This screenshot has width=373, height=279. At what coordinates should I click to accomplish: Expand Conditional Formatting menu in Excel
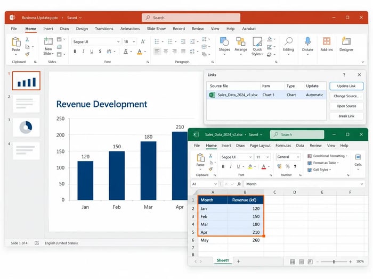[327, 156]
